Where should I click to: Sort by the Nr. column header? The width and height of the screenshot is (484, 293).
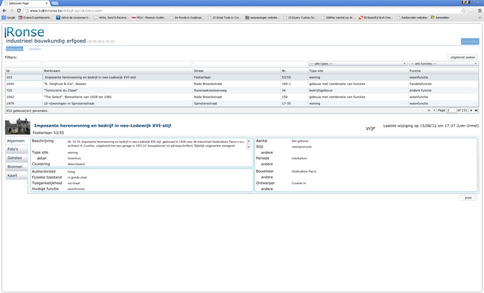click(x=294, y=71)
